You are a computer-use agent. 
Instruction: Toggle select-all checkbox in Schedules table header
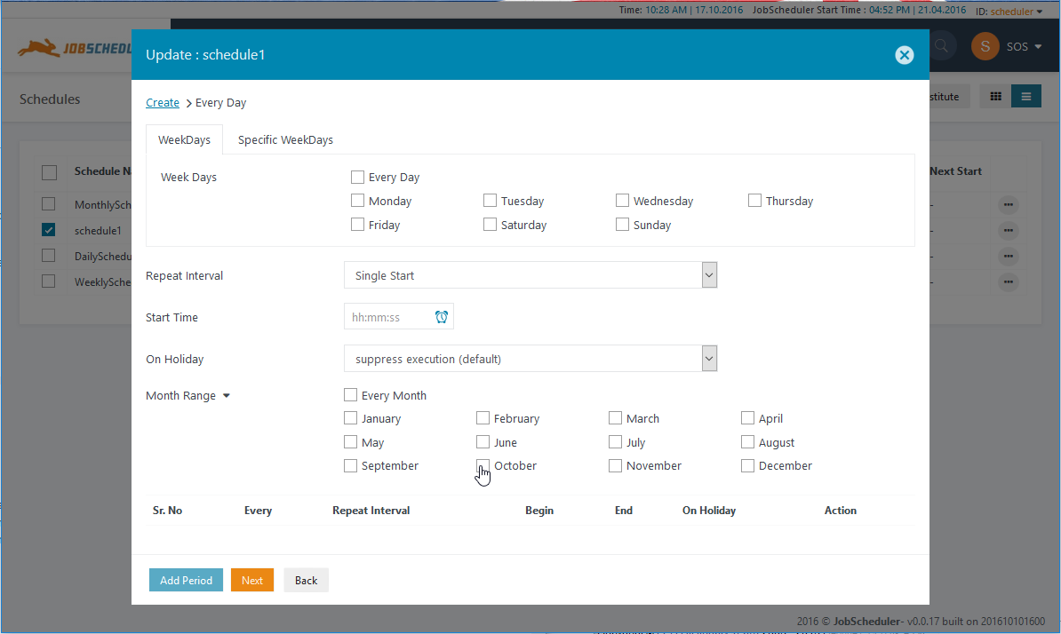click(x=50, y=172)
